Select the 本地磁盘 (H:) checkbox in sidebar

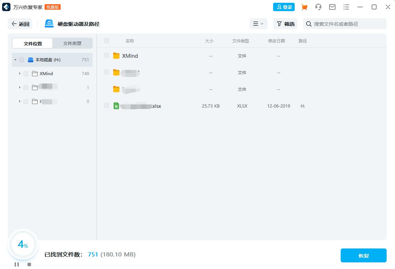click(22, 60)
